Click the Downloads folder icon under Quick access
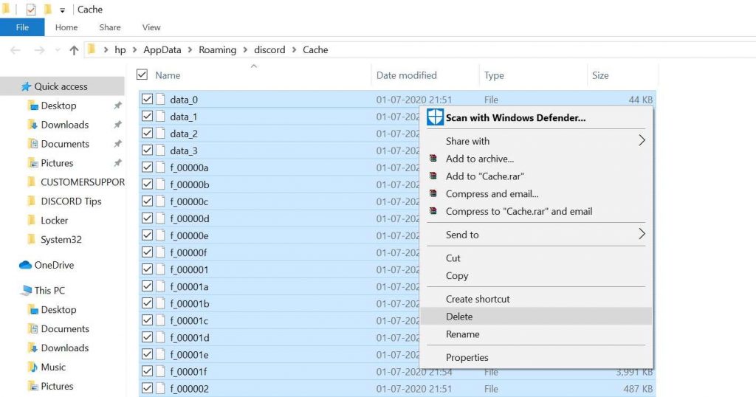 click(x=32, y=125)
